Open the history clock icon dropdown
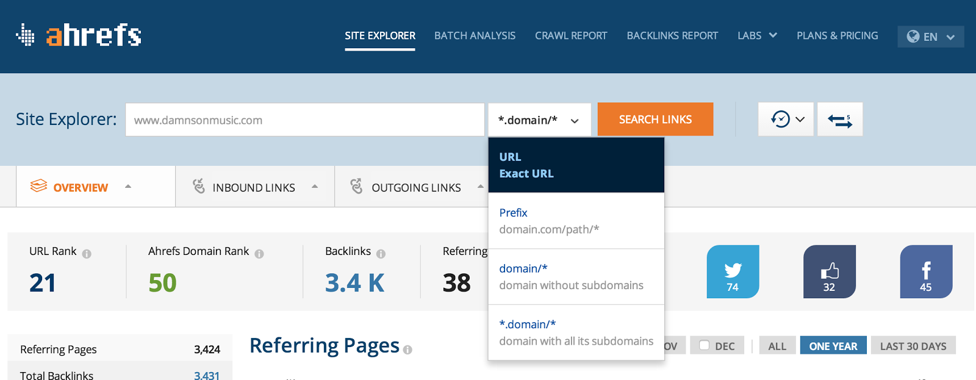 click(x=786, y=120)
